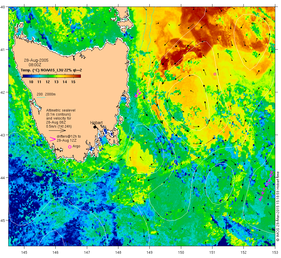The image size is (281, 258).
Task: Click the longitude axis label 148
Action: click(x=118, y=253)
